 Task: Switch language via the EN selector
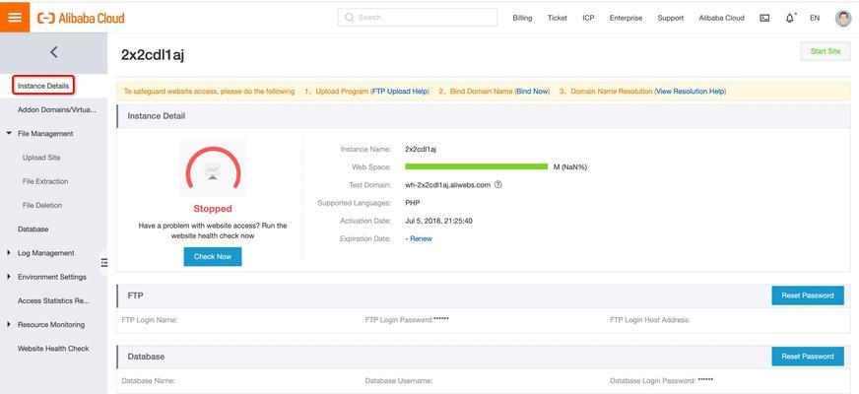coord(815,18)
